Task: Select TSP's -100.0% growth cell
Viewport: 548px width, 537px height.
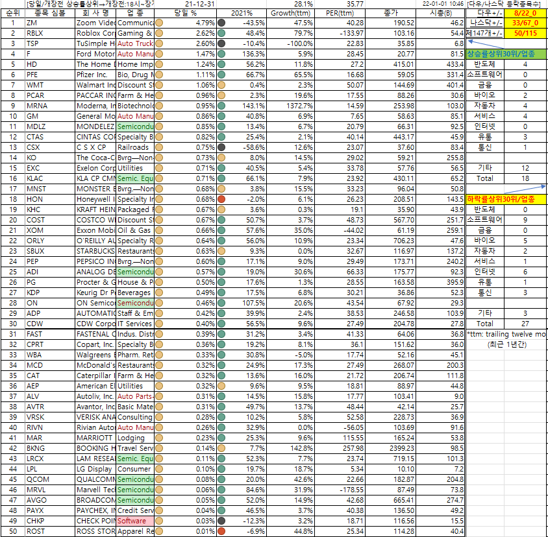Action: point(291,43)
